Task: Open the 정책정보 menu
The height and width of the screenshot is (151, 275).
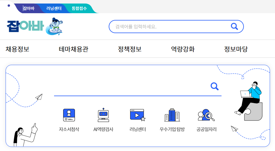Action: [130, 49]
